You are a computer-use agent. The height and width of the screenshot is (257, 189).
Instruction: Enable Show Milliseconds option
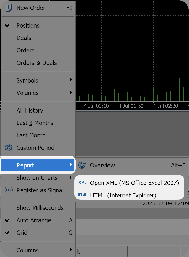coord(40,208)
